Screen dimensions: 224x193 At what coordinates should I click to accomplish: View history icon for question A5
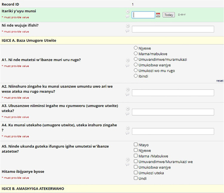(x=128, y=159)
